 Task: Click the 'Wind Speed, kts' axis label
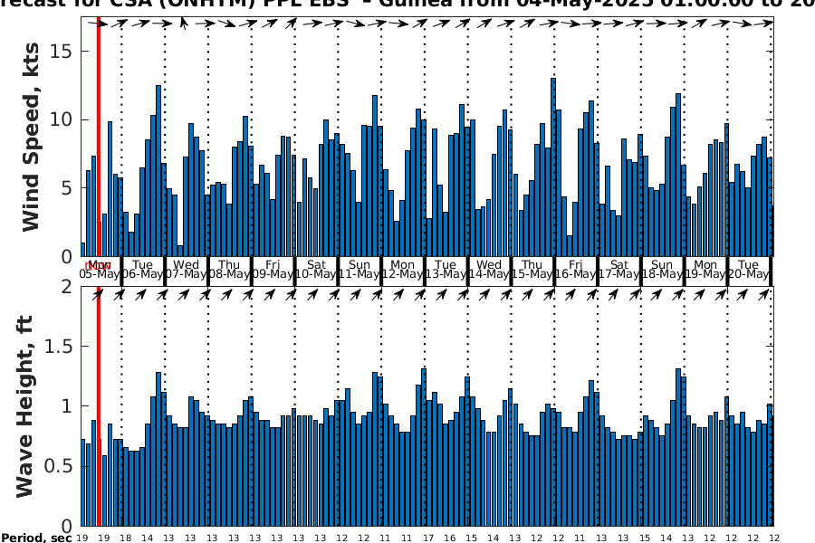click(31, 137)
